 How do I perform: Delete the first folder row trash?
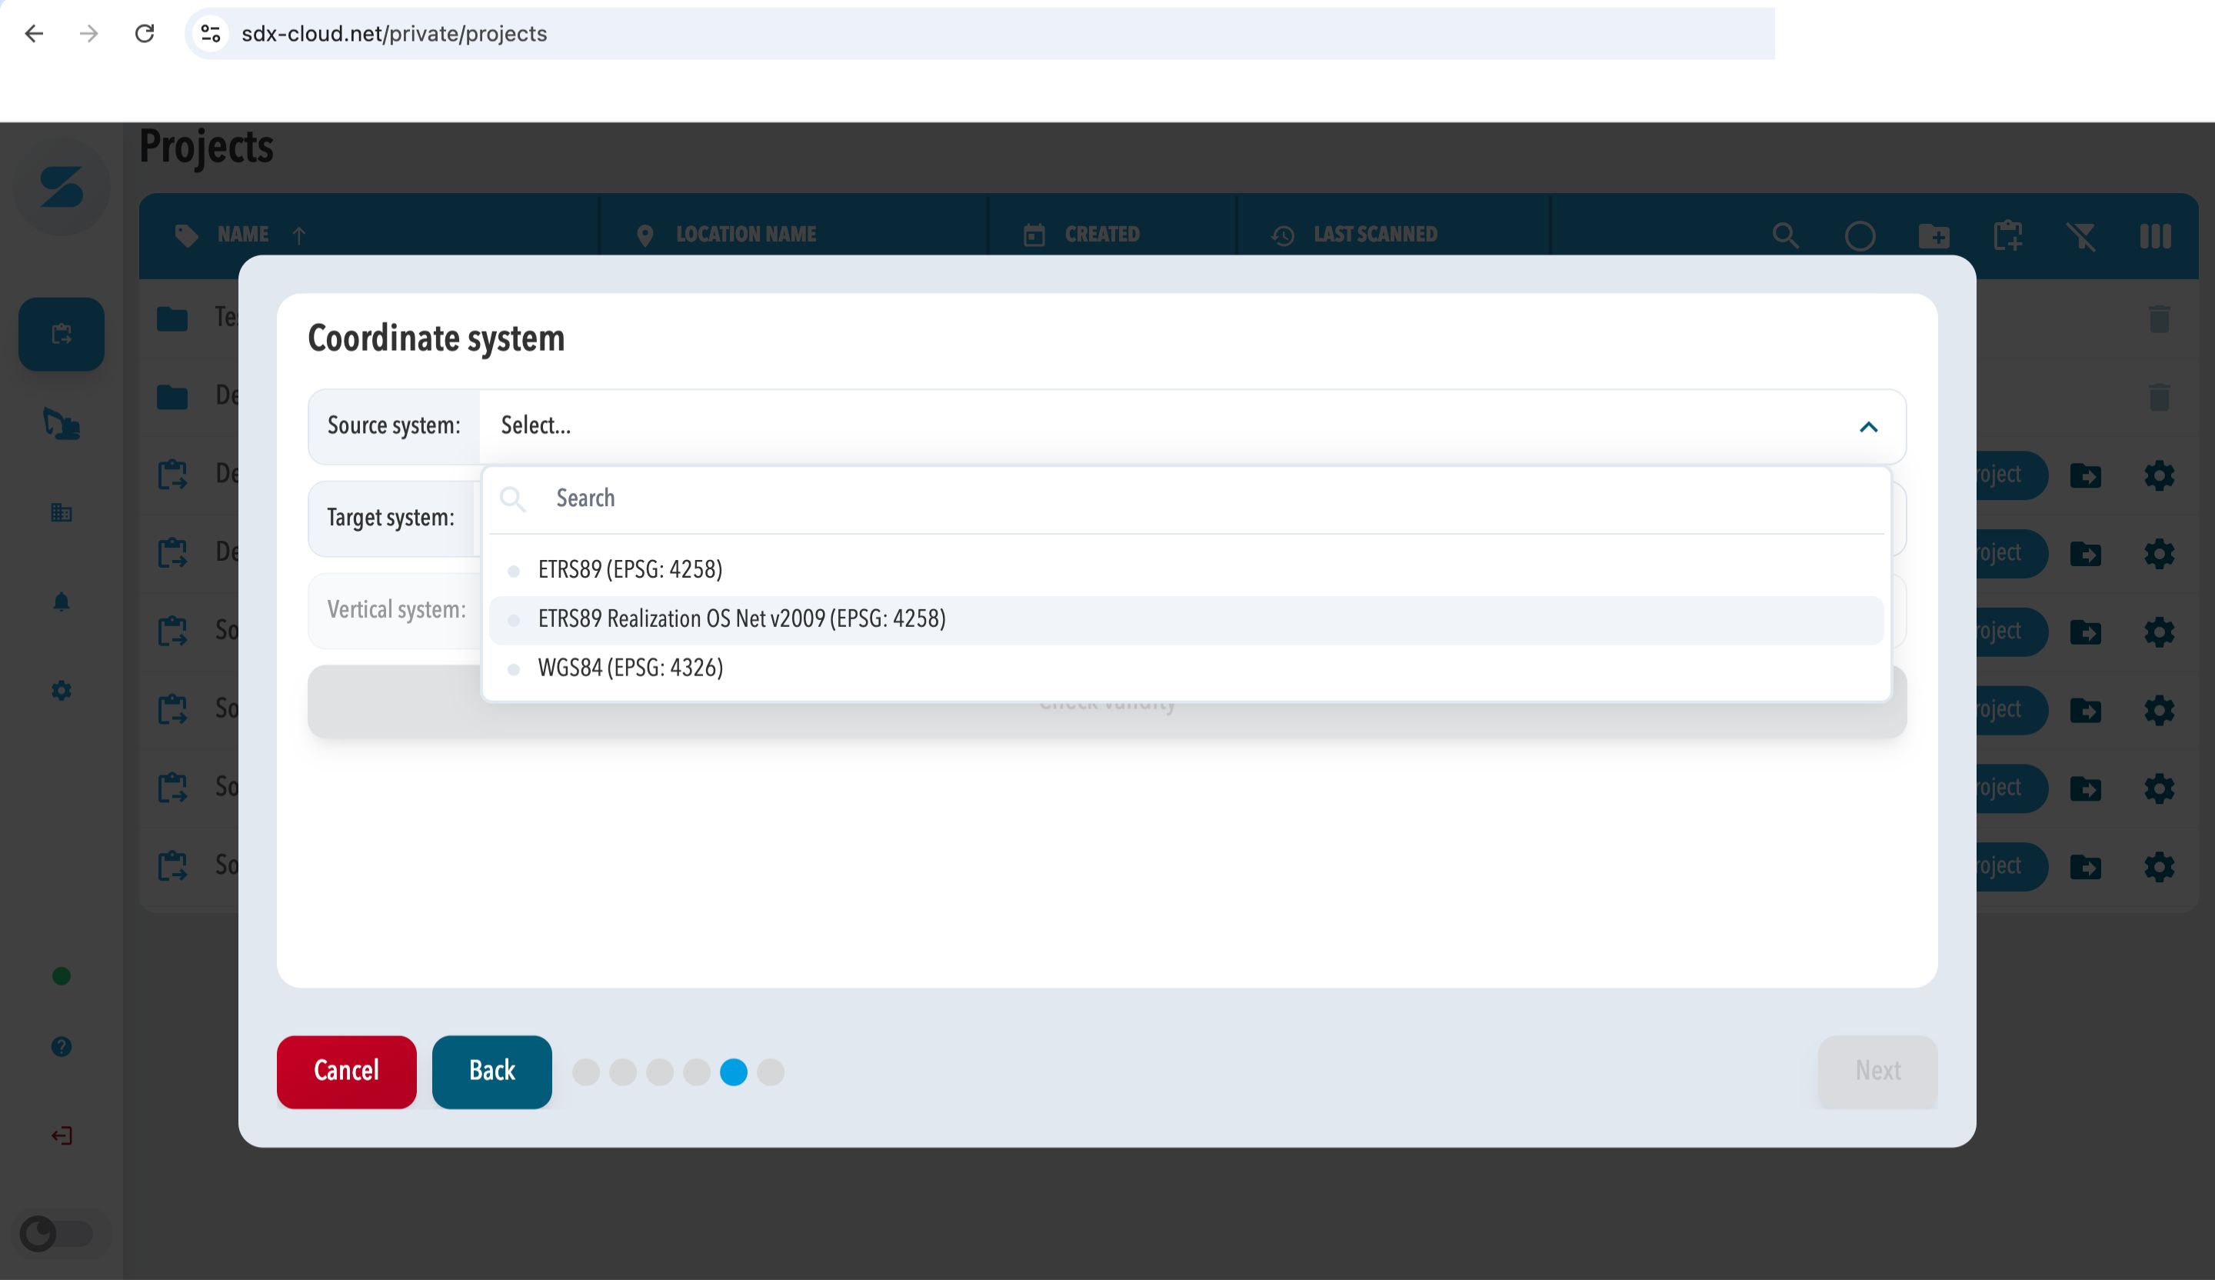coord(2159,318)
